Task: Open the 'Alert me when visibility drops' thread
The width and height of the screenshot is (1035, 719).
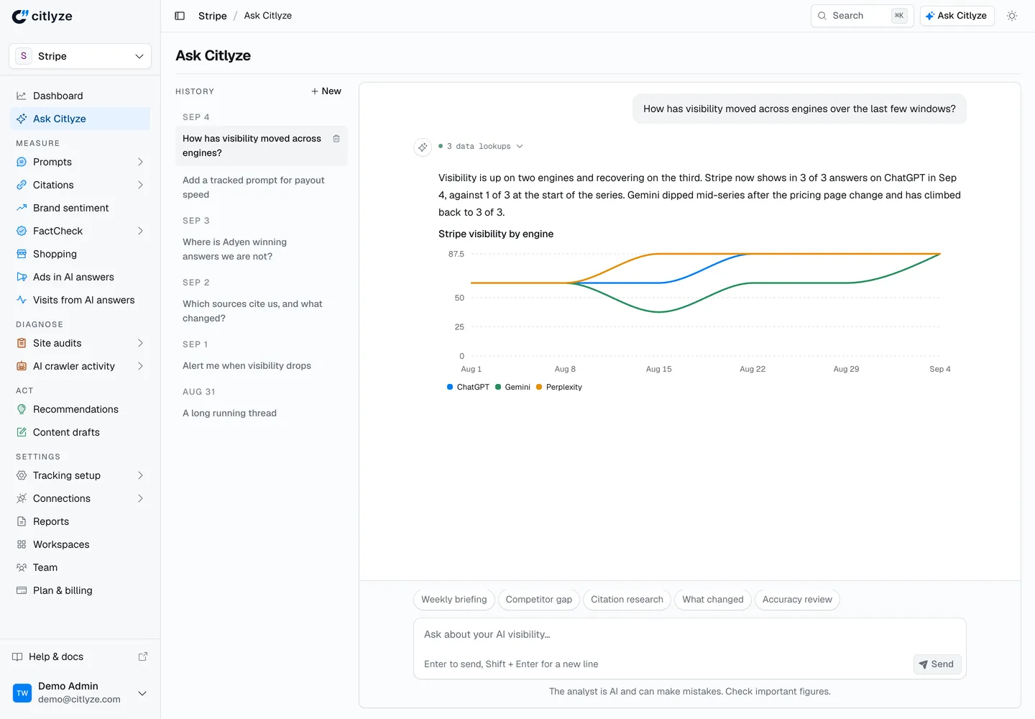Action: (262, 366)
